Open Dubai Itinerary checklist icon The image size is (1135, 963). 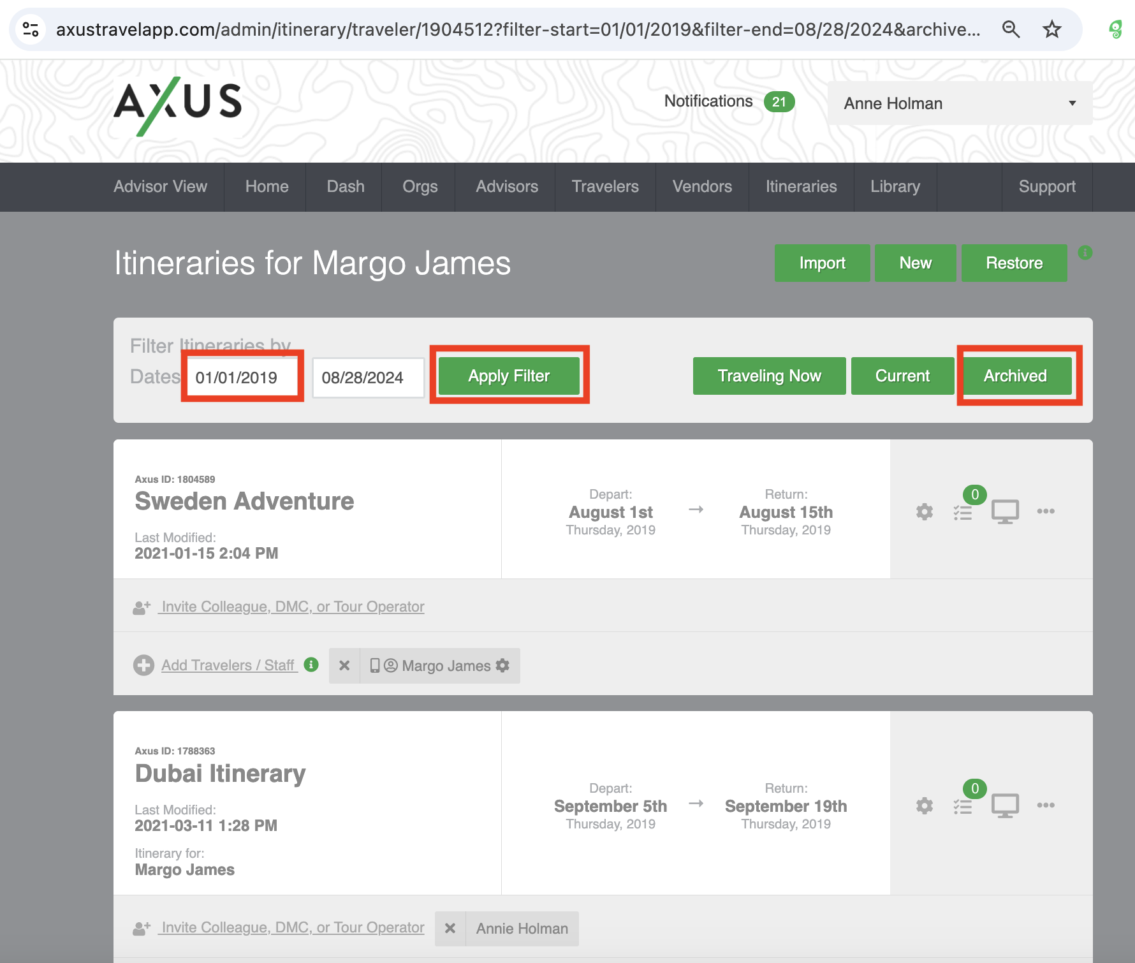coord(963,806)
